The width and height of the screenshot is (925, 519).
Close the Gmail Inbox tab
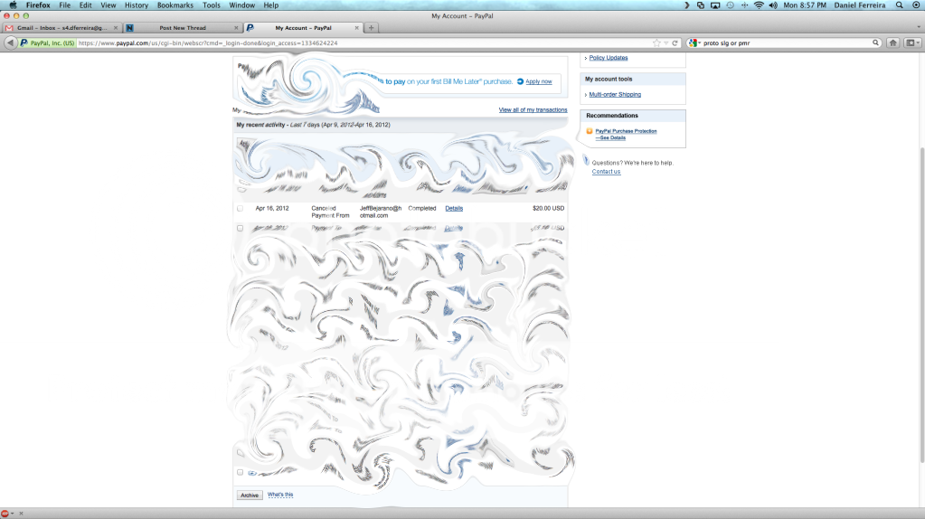(x=116, y=28)
